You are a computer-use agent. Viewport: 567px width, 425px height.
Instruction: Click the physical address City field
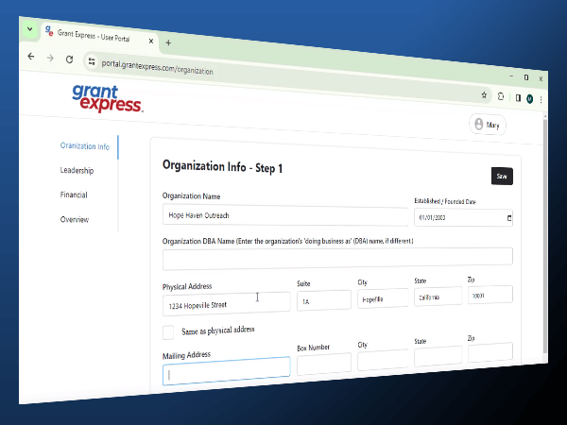tap(383, 298)
